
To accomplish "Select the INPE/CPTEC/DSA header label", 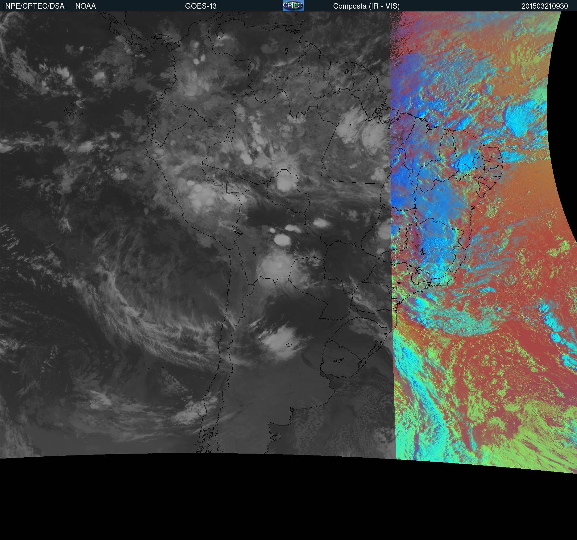I will [x=34, y=6].
